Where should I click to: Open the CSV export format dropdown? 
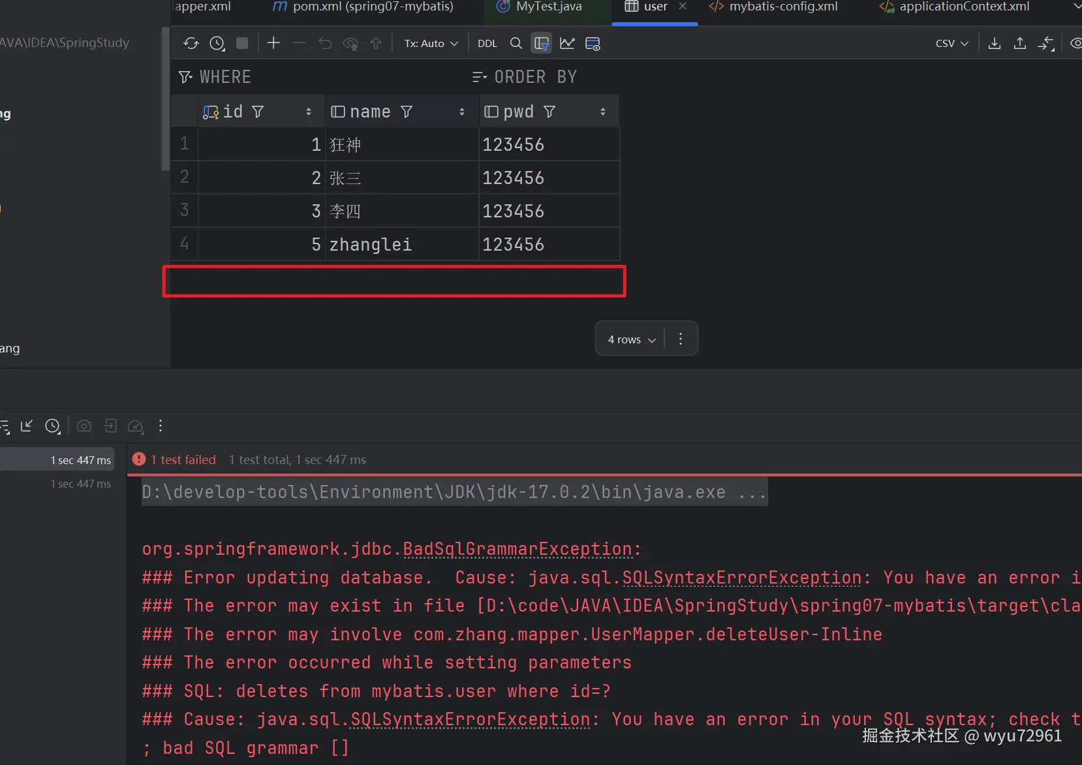point(951,44)
